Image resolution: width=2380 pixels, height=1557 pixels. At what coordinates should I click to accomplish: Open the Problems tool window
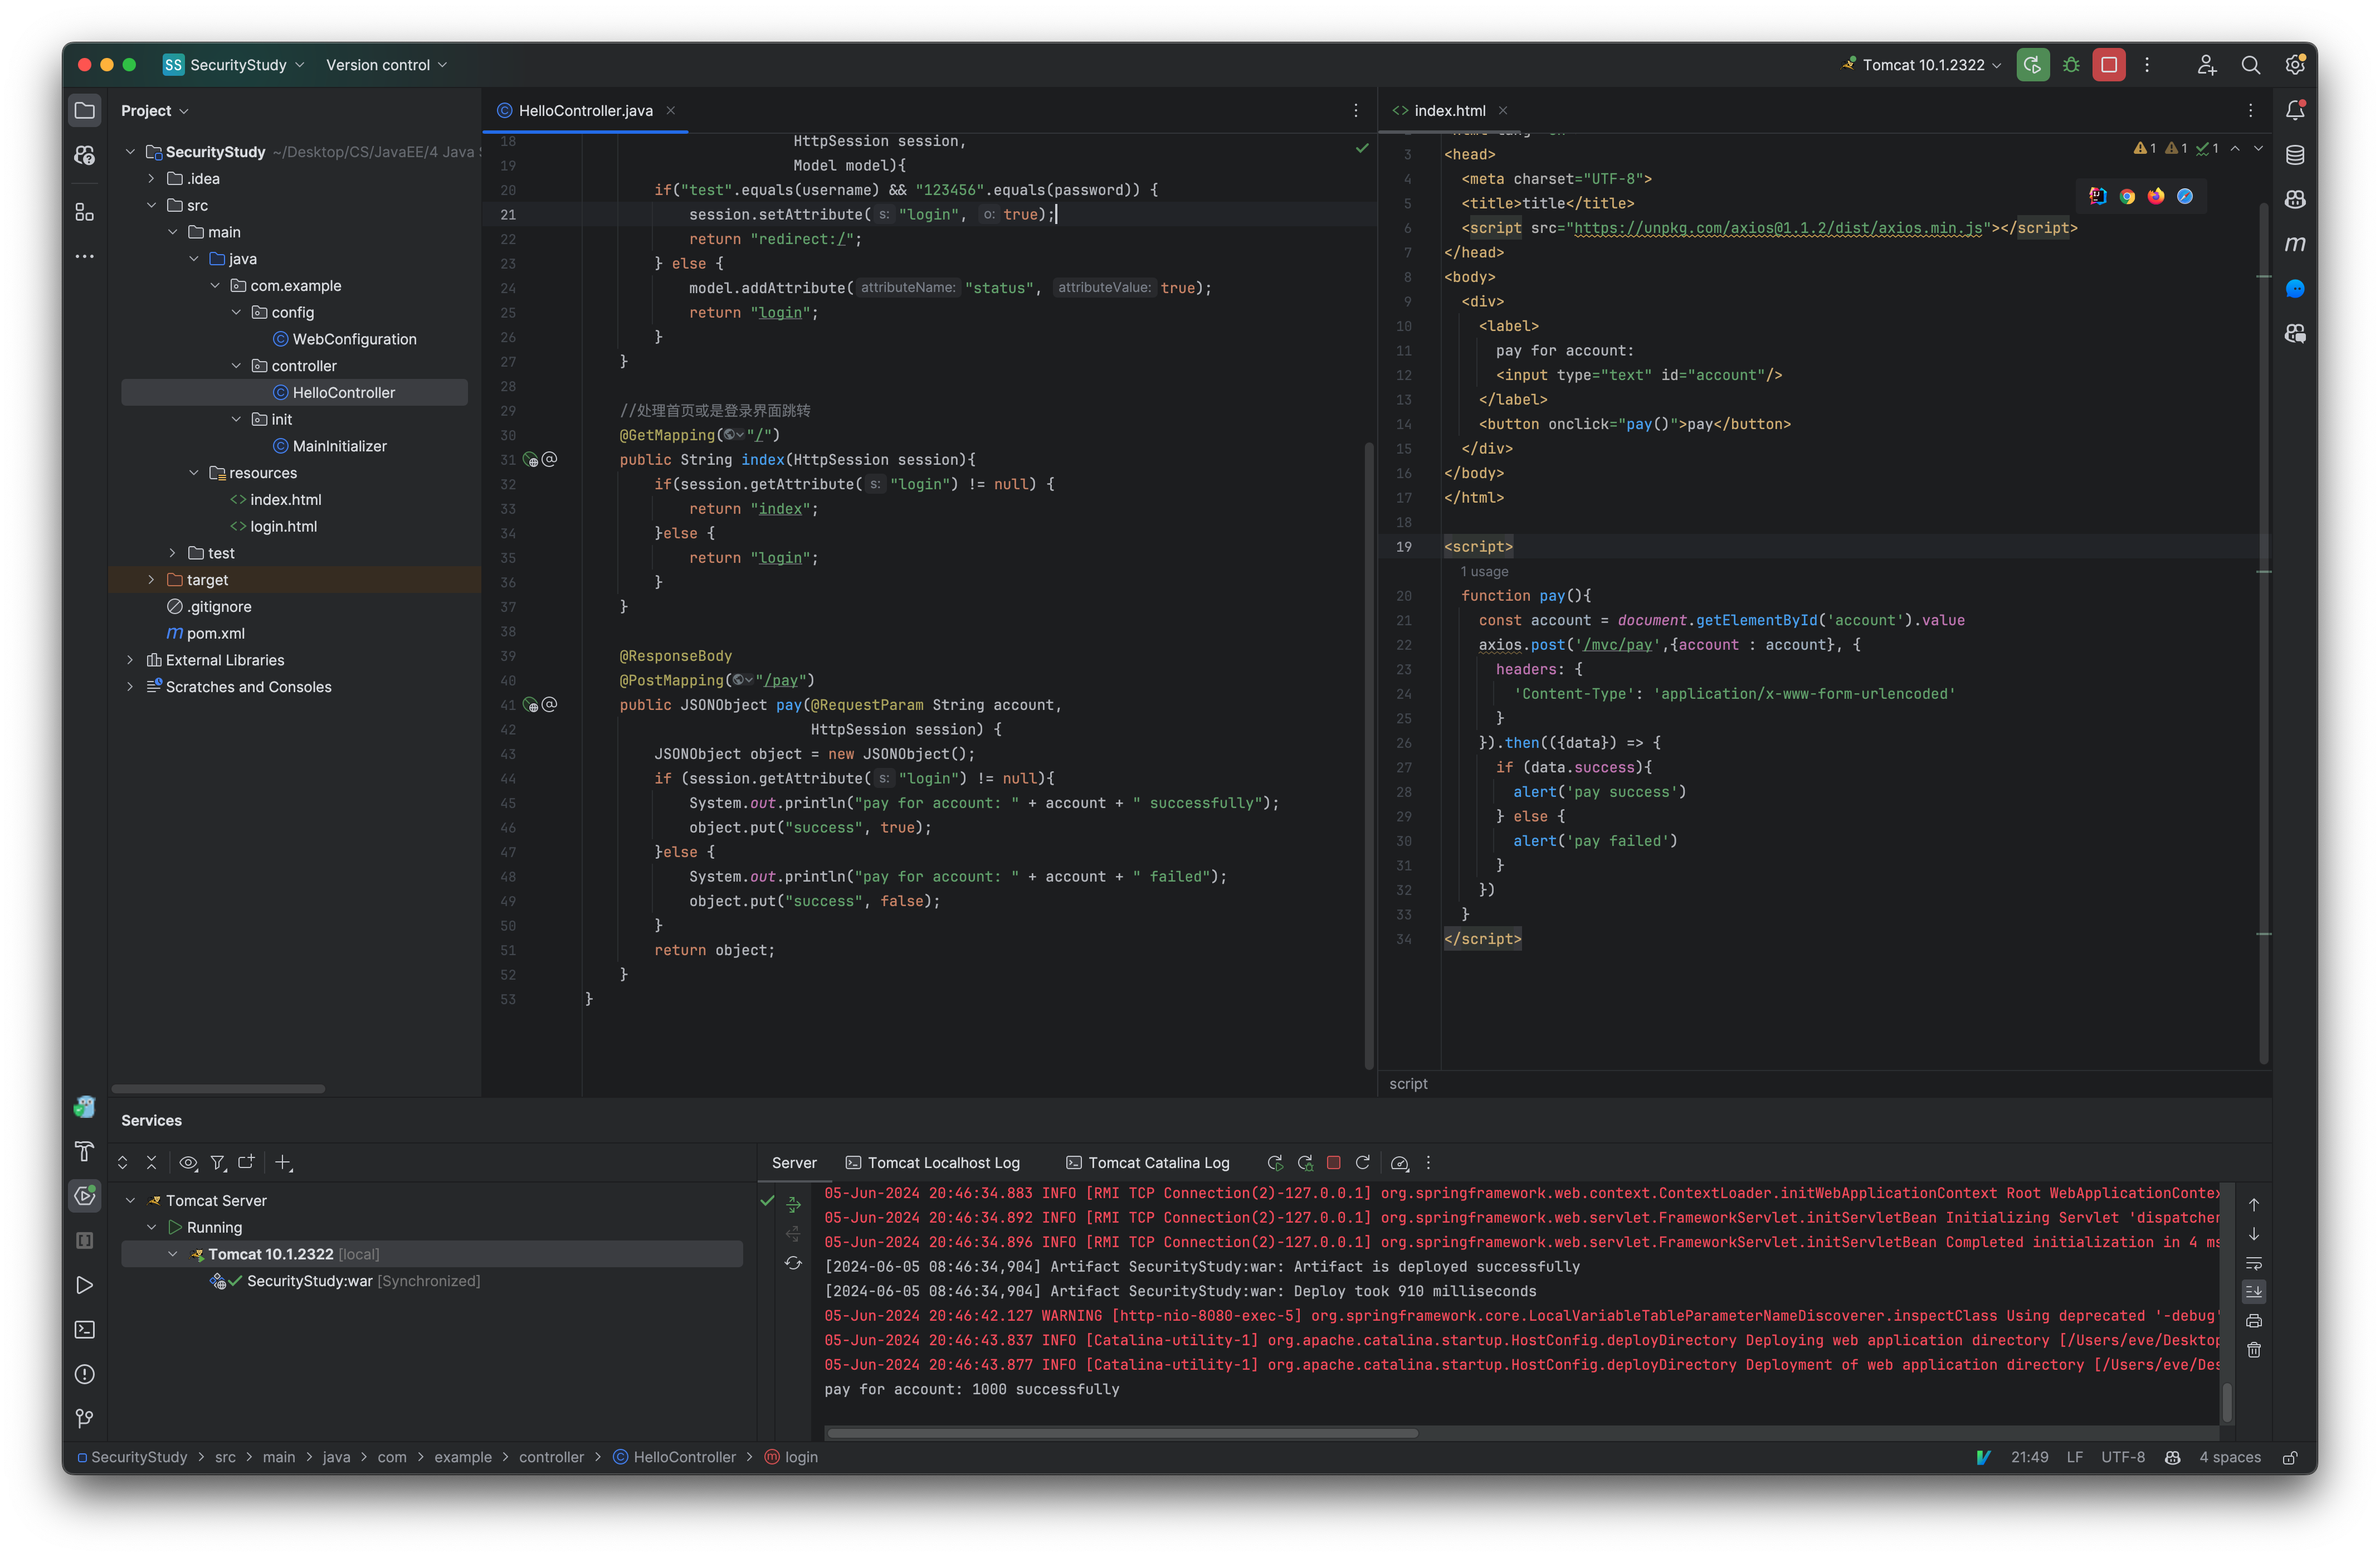(85, 1374)
